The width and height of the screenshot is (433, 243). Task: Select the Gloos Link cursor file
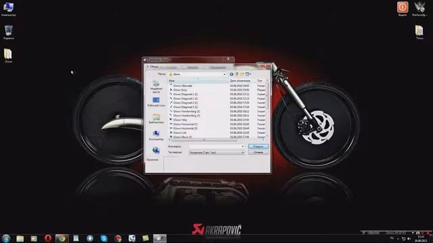click(179, 132)
